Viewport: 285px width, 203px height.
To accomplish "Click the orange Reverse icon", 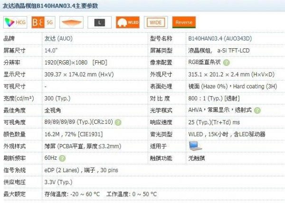I will click(184, 22).
